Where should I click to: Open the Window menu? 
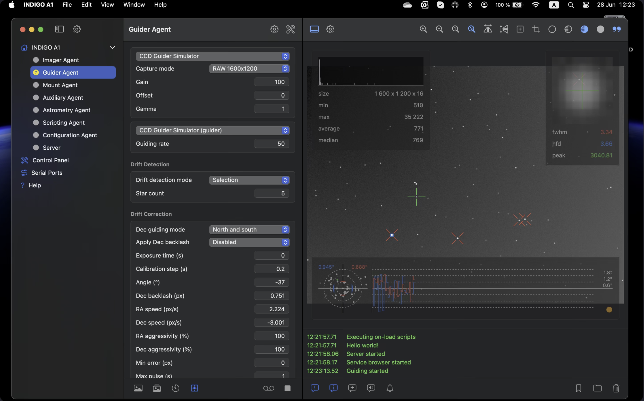[134, 5]
